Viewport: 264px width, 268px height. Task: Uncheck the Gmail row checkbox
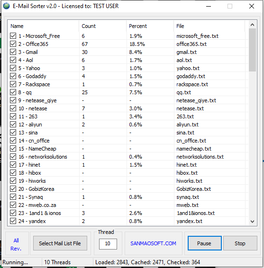pos(13,52)
